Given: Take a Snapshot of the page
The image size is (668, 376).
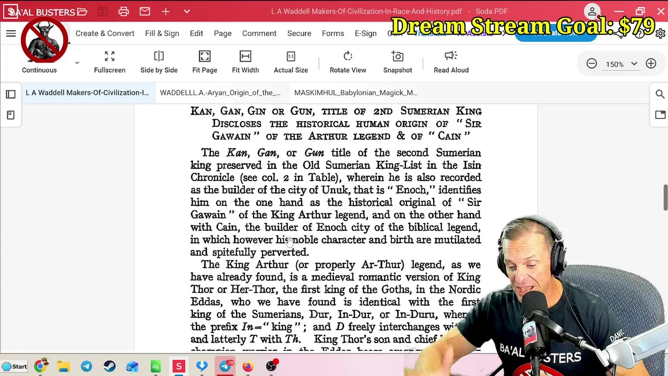Looking at the screenshot, I should pyautogui.click(x=398, y=62).
